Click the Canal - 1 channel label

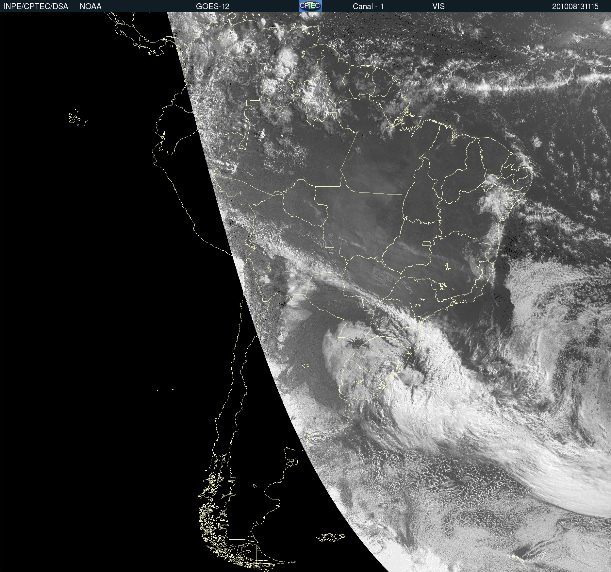368,7
